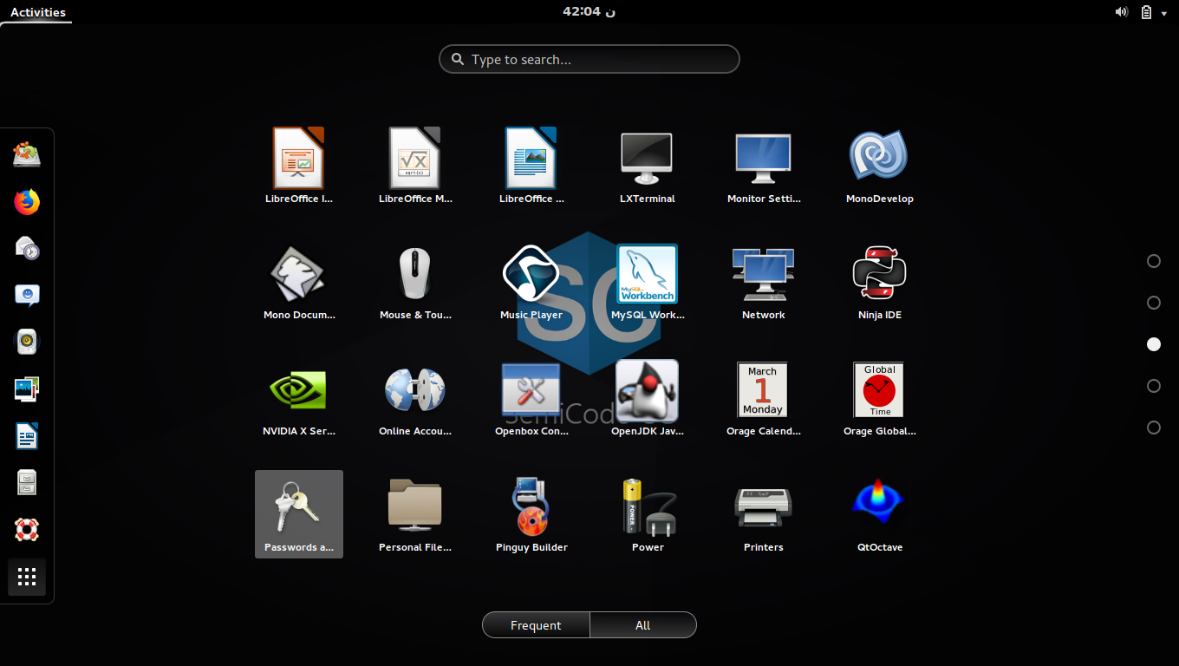Open the mail envelope app in the dock

pos(27,249)
